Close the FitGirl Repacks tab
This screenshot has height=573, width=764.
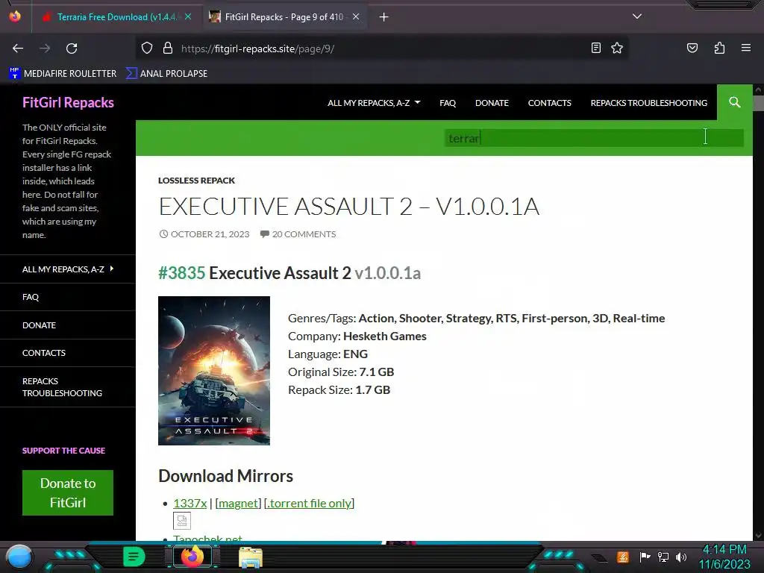[x=356, y=16]
